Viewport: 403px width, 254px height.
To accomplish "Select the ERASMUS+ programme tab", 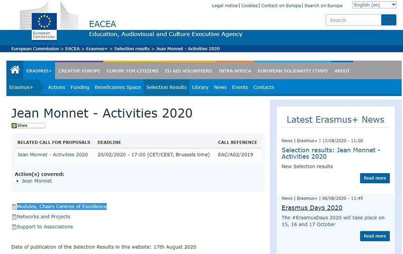I will [39, 71].
